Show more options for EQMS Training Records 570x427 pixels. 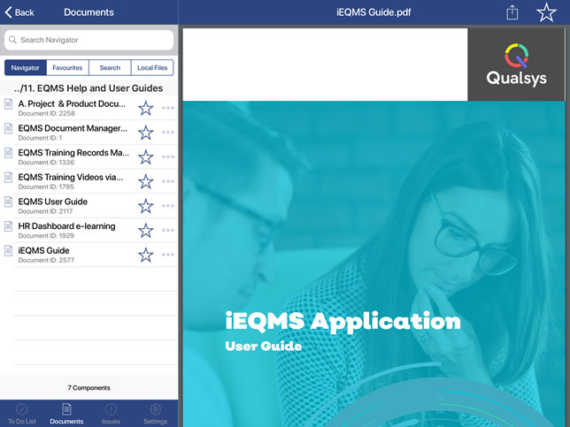click(x=168, y=156)
